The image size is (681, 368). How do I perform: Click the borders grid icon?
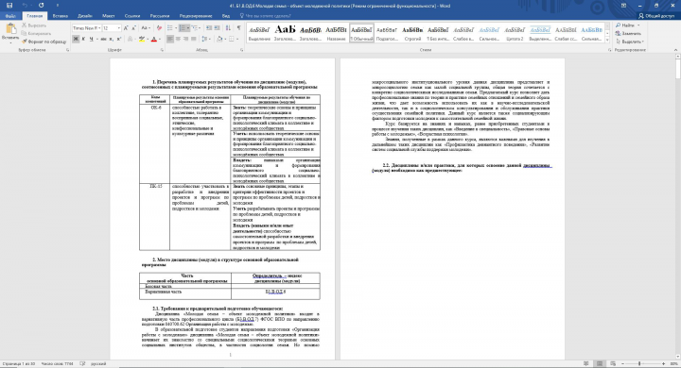tap(232, 39)
